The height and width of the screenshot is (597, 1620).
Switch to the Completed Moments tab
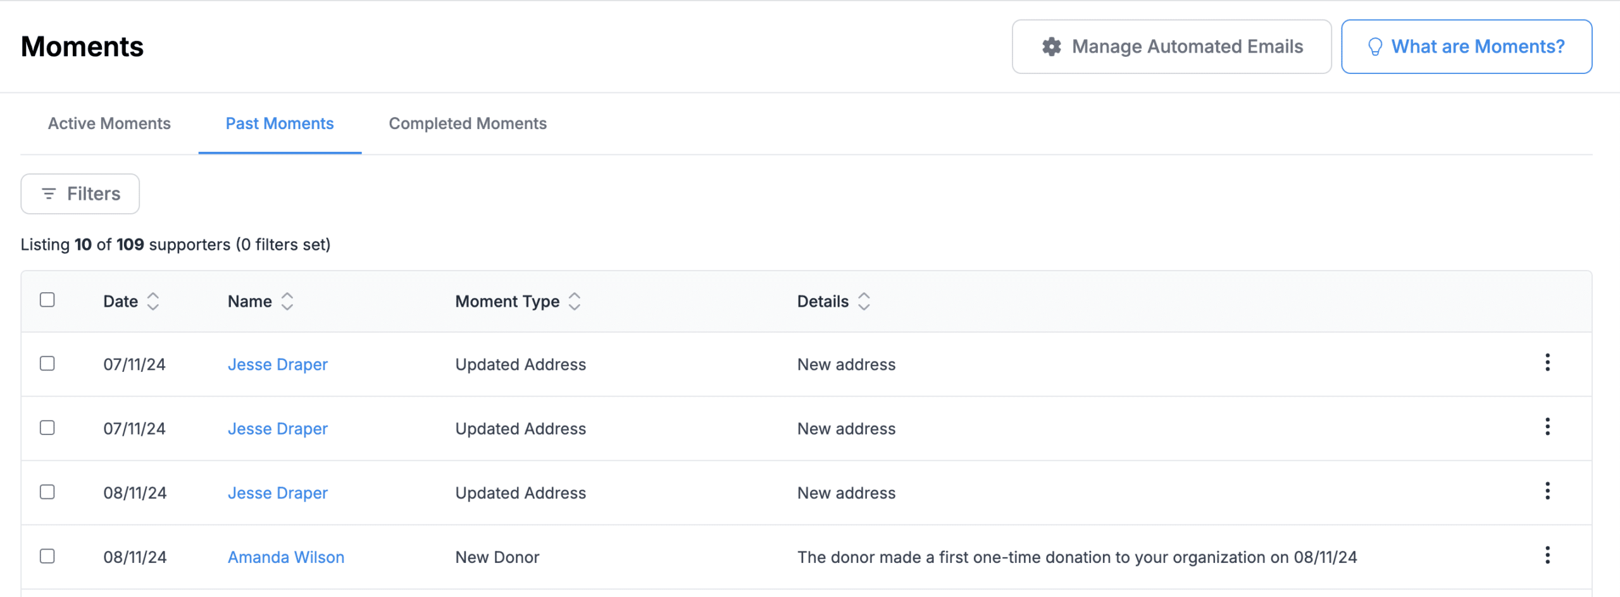coord(468,123)
